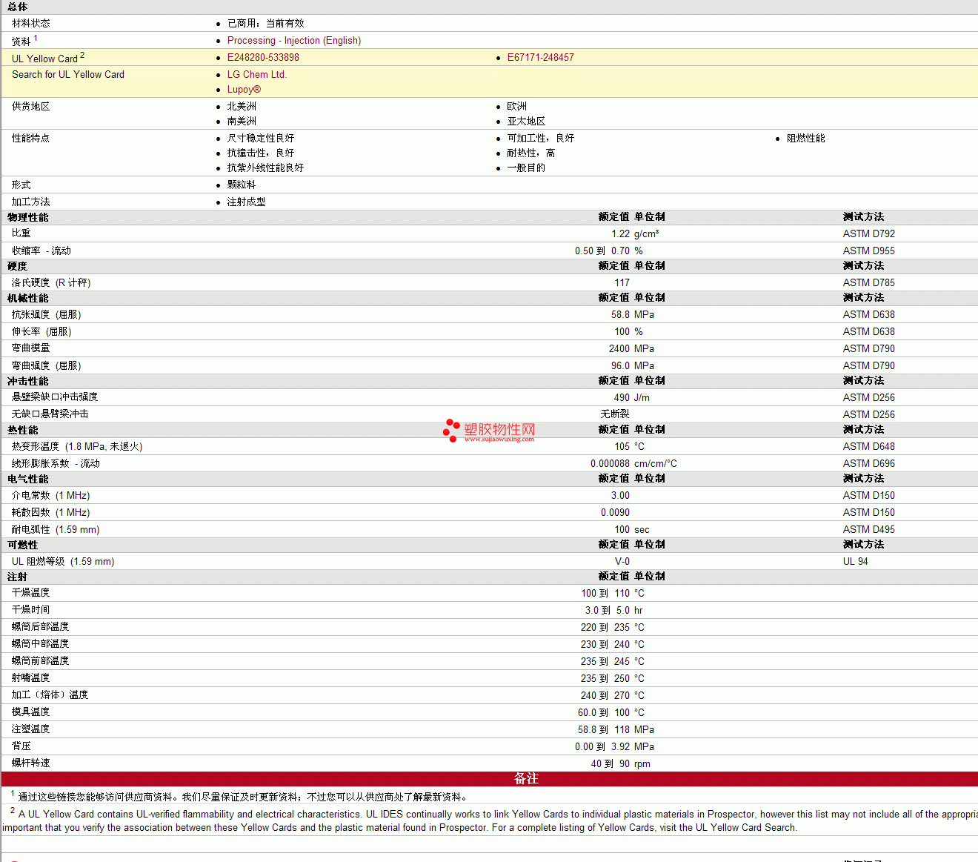The image size is (978, 862).
Task: Select the 弯曲强度 value 96.0 MPa
Action: point(633,366)
